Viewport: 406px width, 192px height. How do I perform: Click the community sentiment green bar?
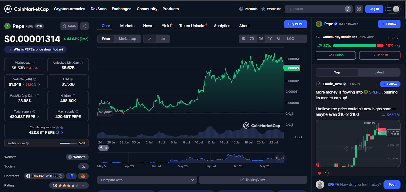(354, 46)
